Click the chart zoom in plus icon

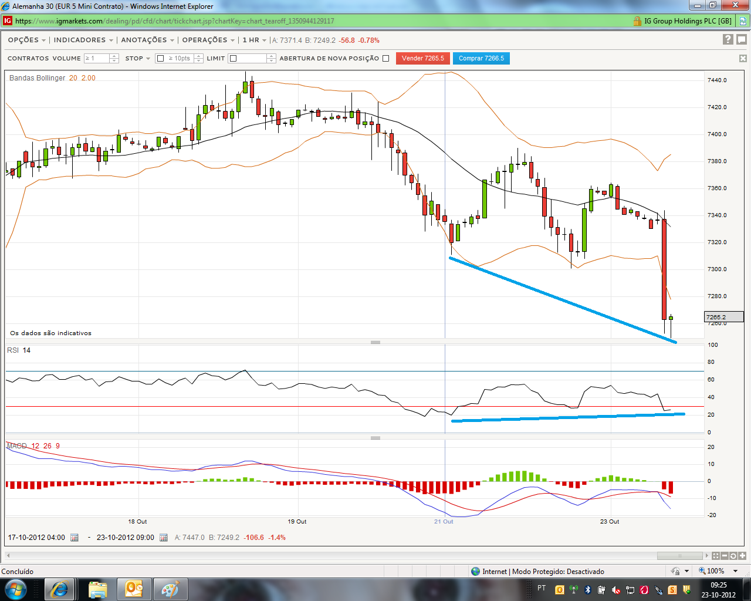click(742, 555)
